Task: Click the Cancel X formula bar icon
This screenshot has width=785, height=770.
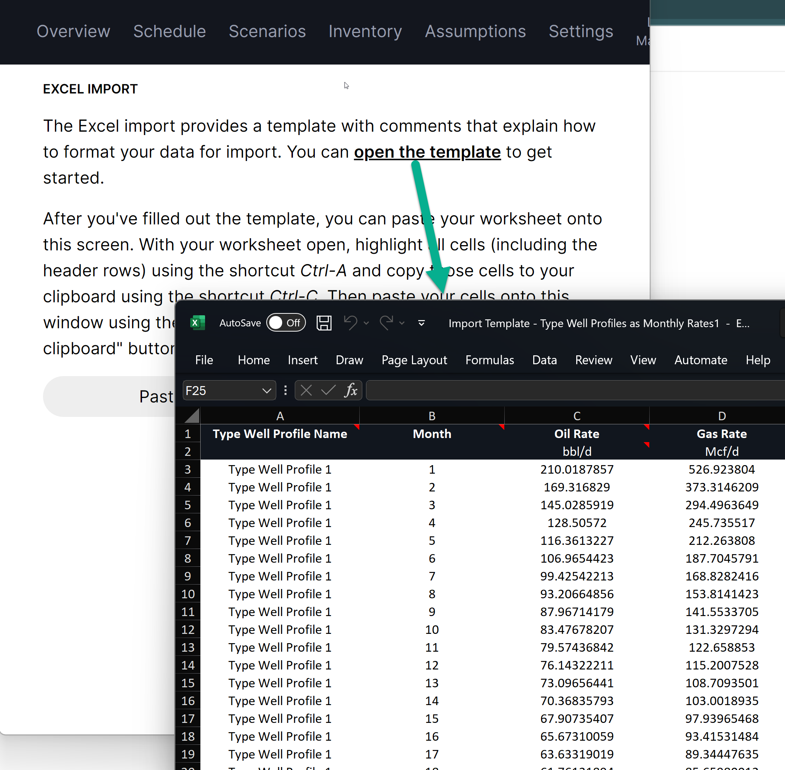Action: (306, 390)
